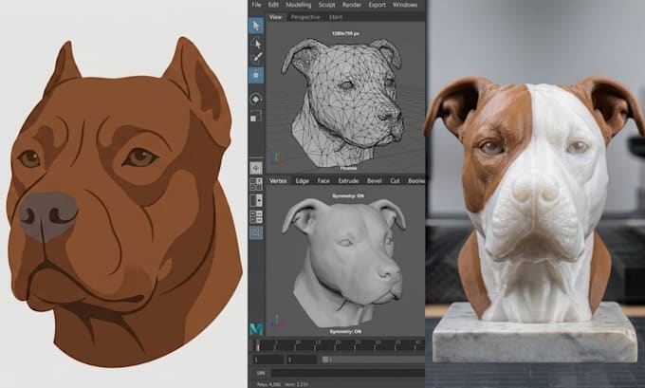
Task: Open the File menu
Action: click(x=256, y=5)
